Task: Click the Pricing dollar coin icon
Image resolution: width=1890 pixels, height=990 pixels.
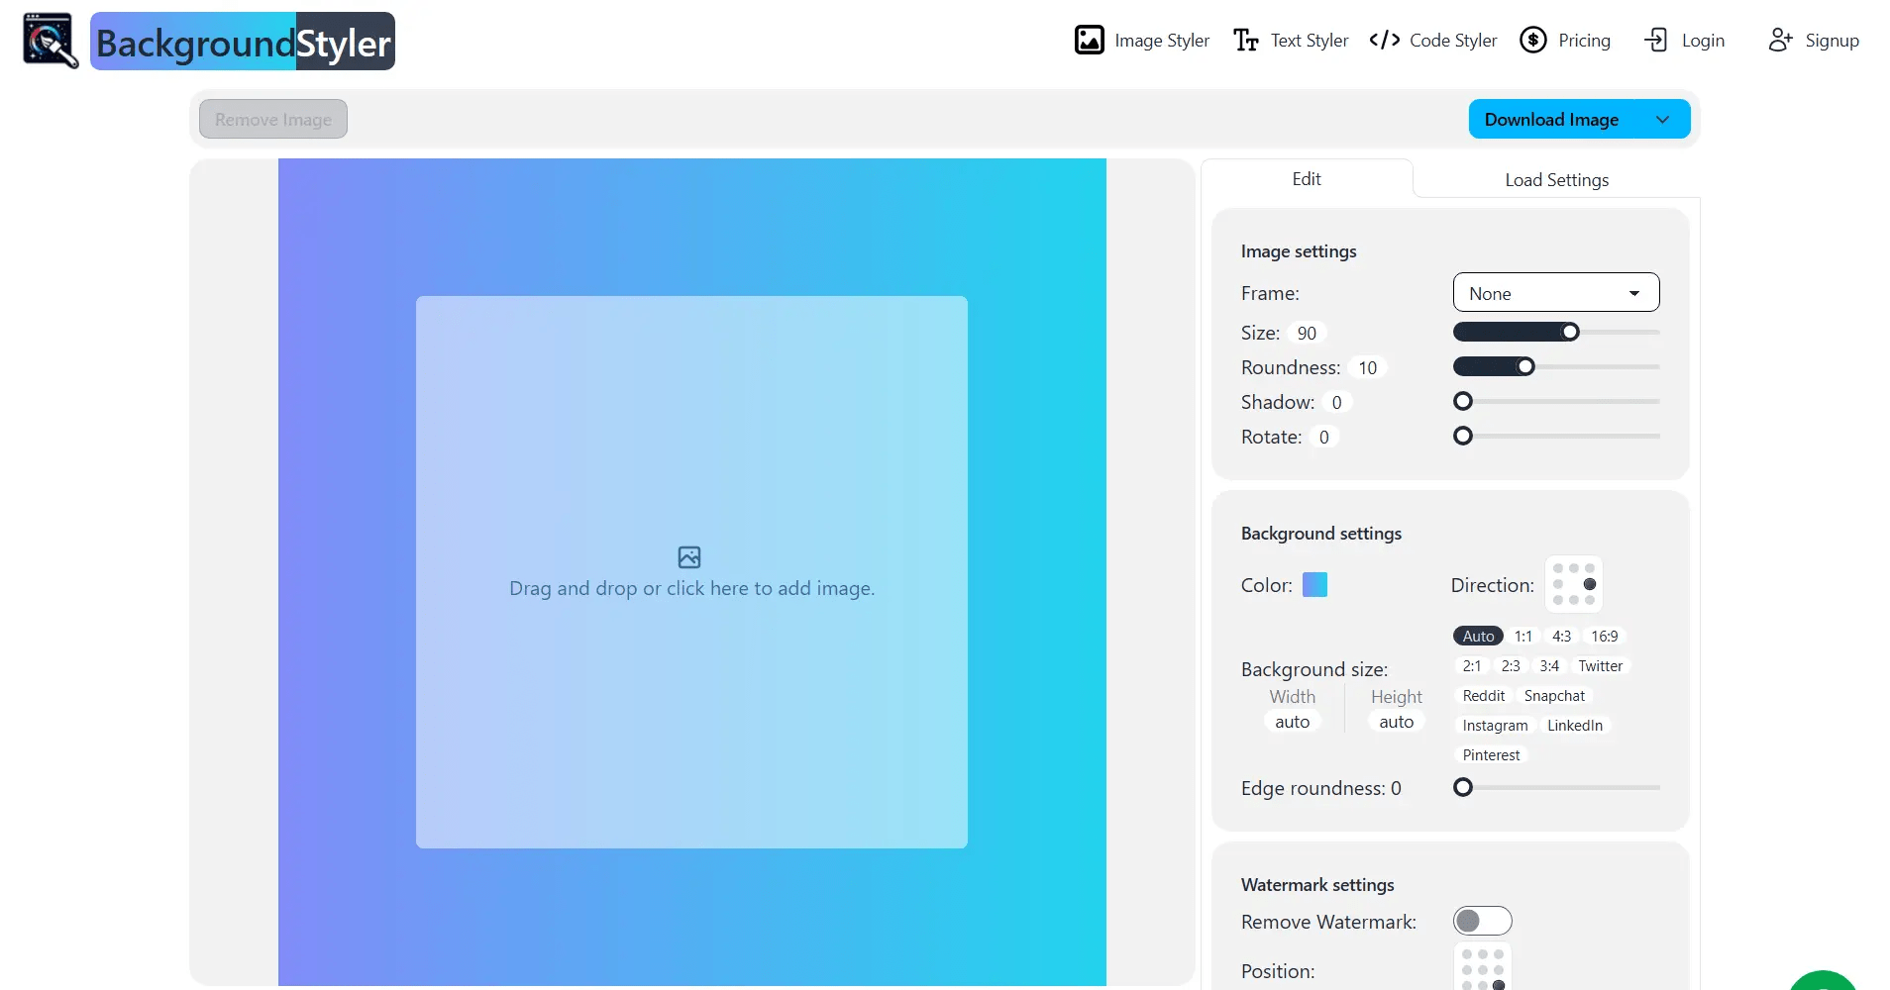Action: click(1532, 41)
